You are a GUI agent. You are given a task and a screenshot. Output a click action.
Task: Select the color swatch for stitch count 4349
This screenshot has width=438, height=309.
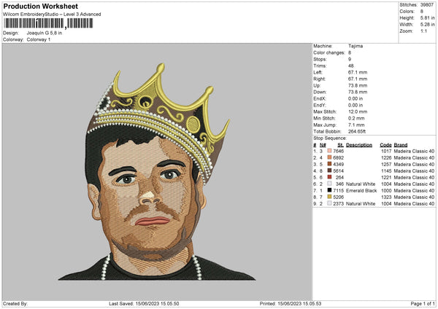tap(330, 164)
